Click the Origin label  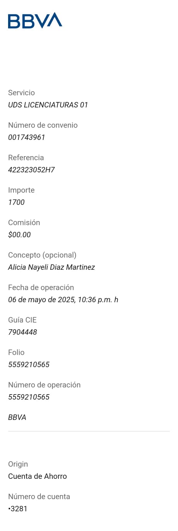18,464
